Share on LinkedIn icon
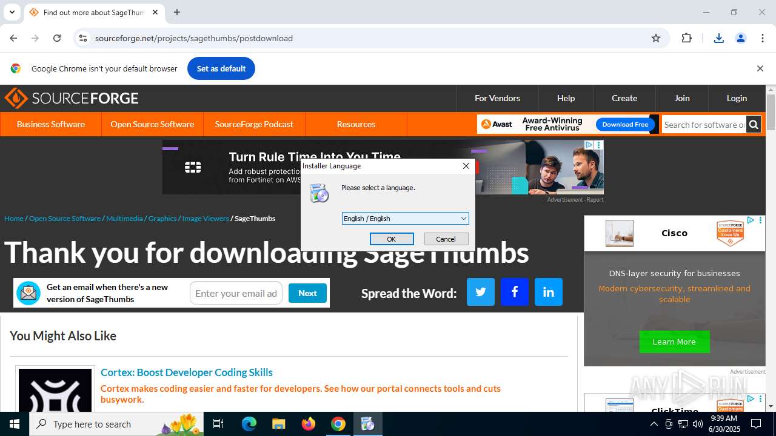 tap(549, 292)
